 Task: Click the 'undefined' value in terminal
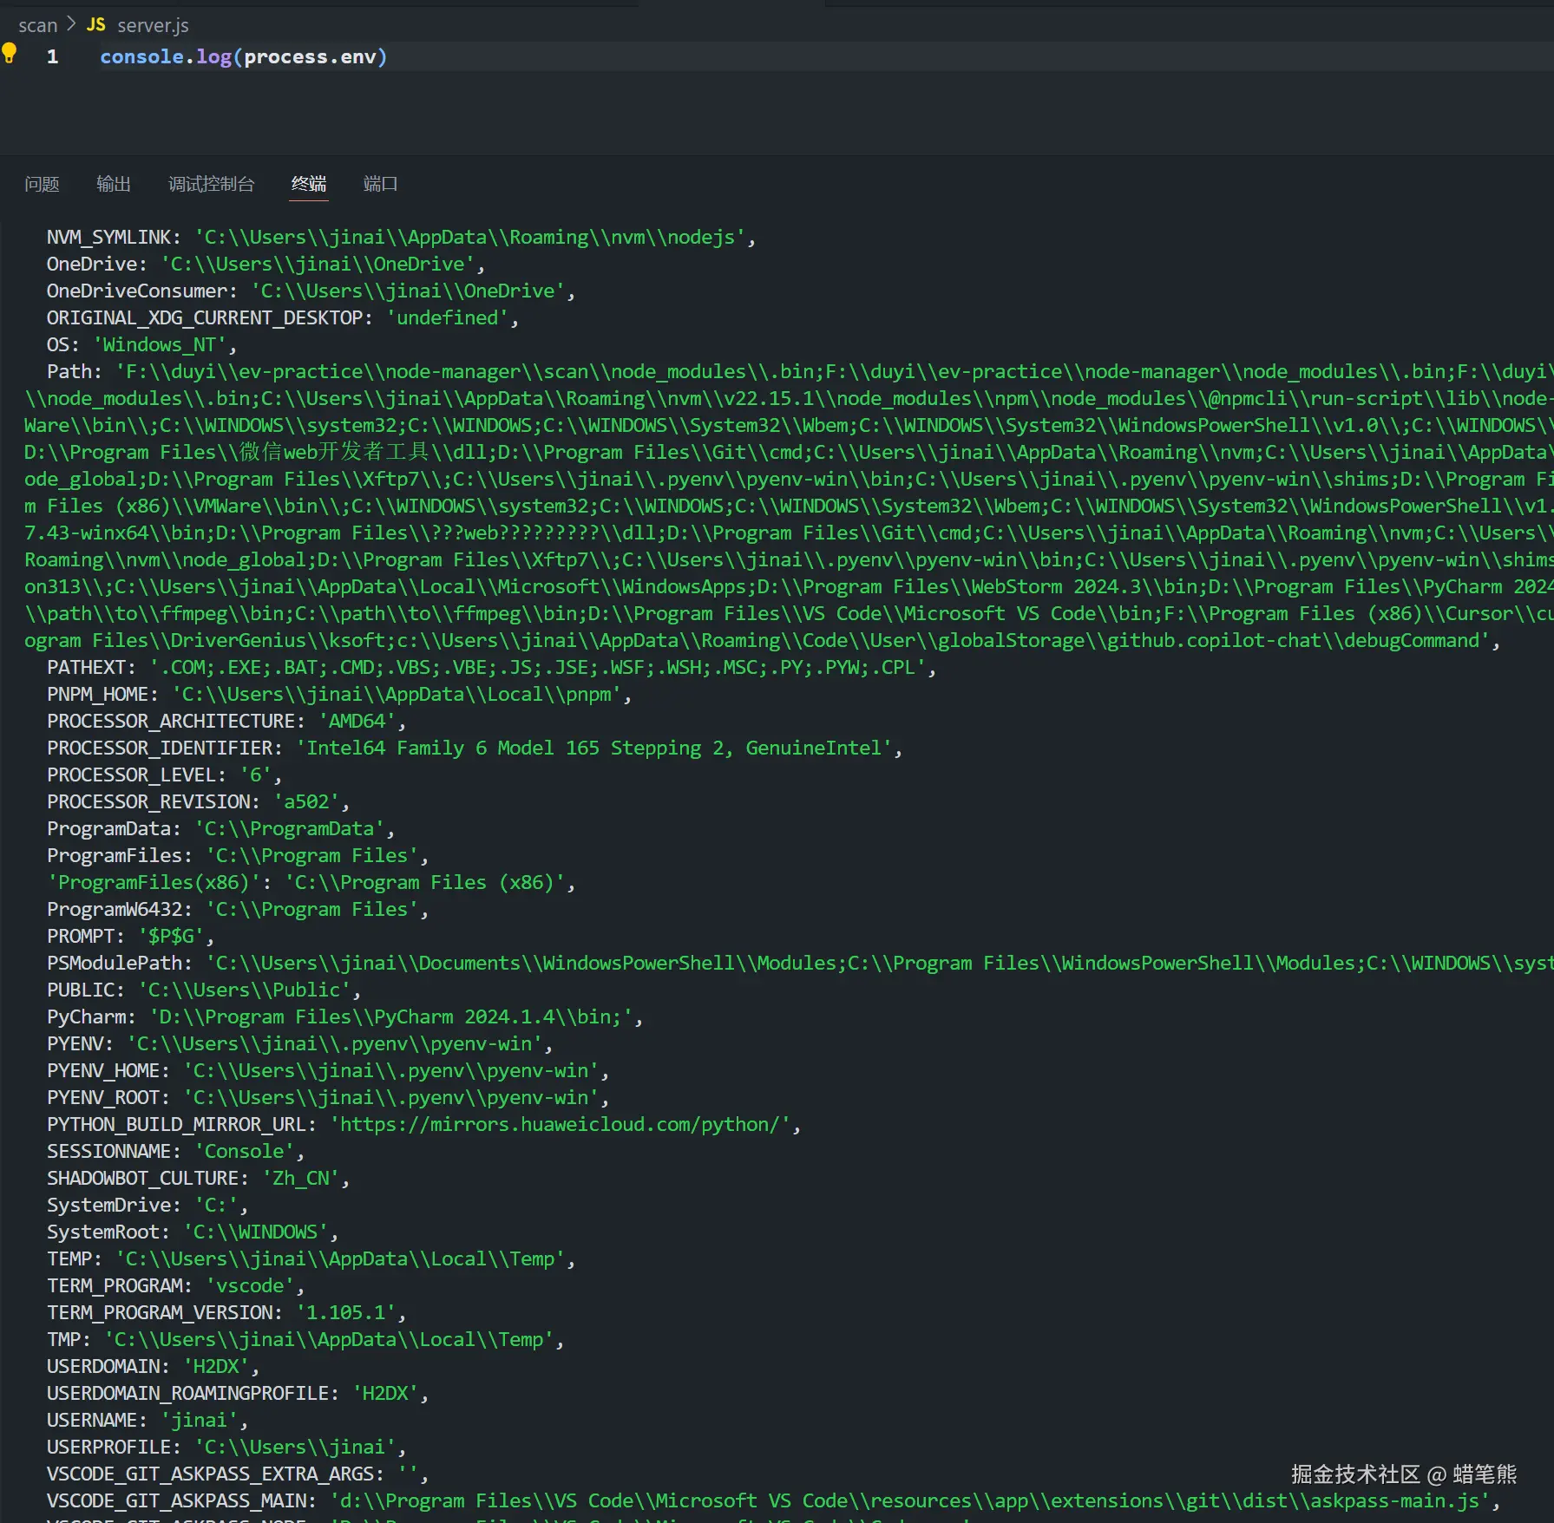click(x=447, y=317)
